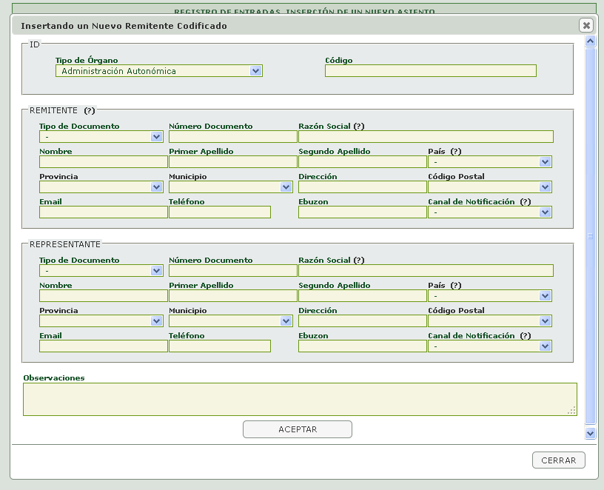604x490 pixels.
Task: Click help (?) next to Representante Razón Social
Action: click(358, 261)
